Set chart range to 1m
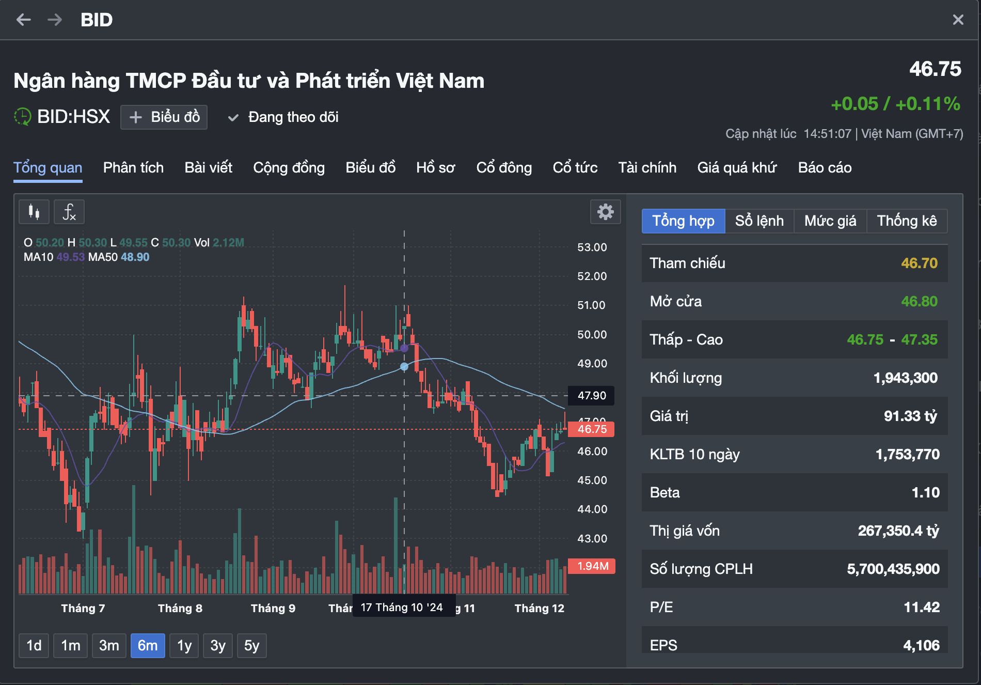 coord(71,646)
